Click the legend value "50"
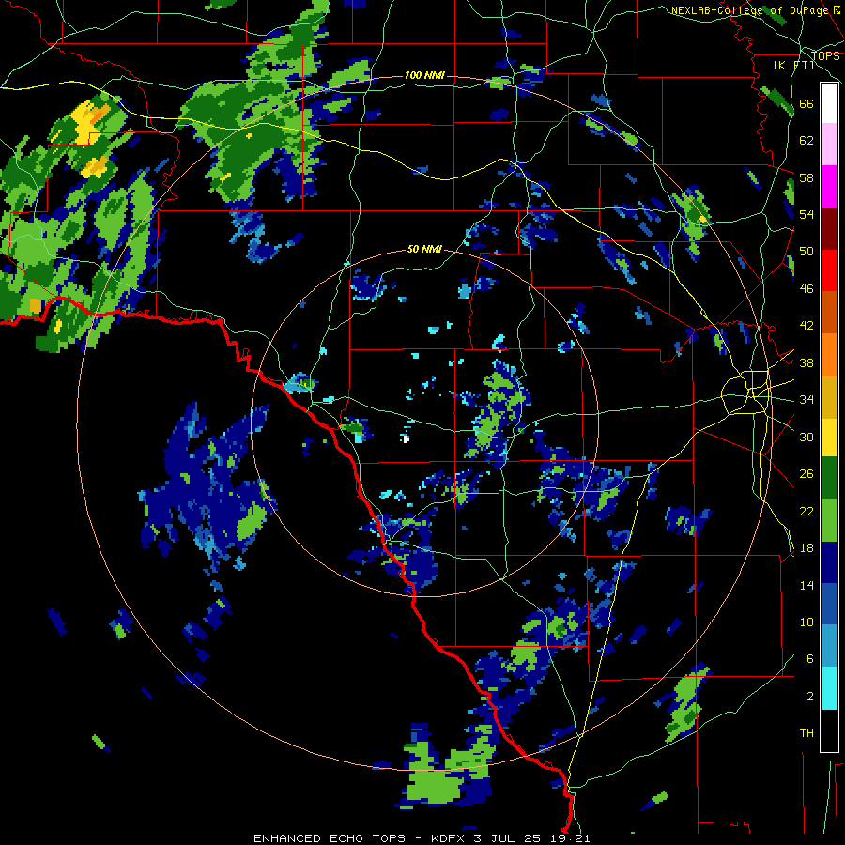Image resolution: width=845 pixels, height=845 pixels. tap(807, 252)
